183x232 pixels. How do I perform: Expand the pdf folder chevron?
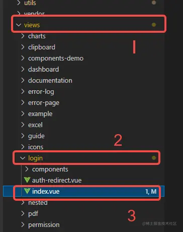[x=23, y=213]
